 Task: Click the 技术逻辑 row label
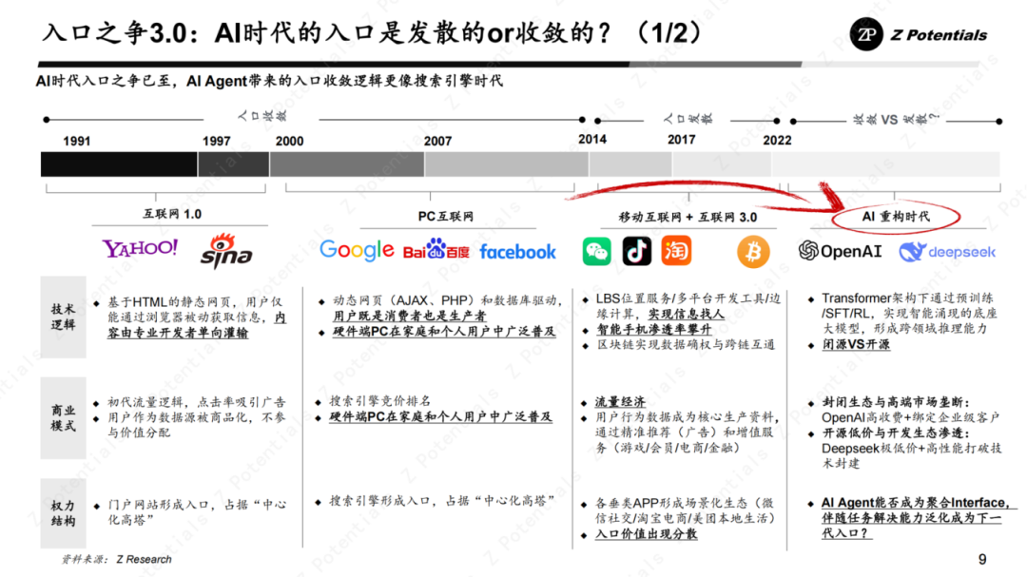tap(63, 317)
